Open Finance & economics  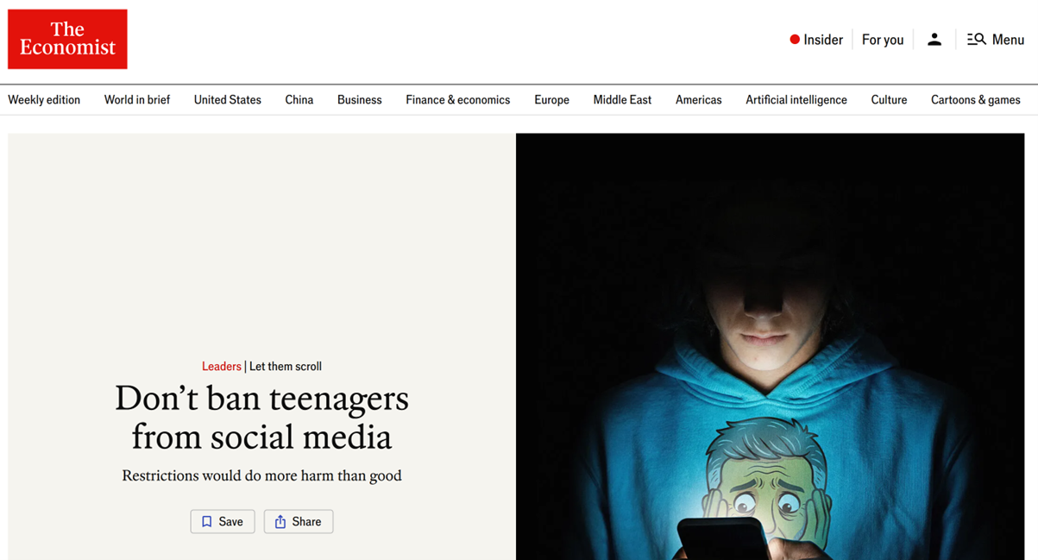click(x=458, y=100)
